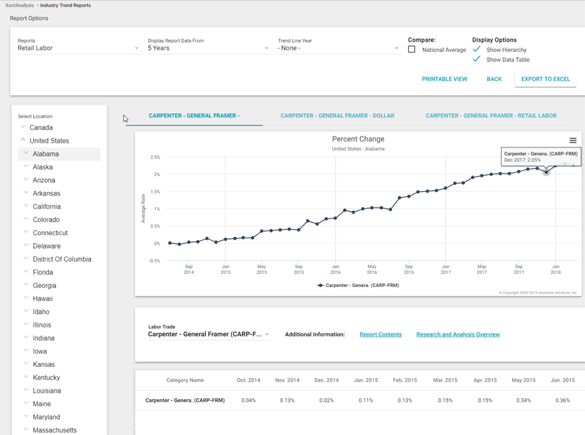Open the Reports dropdown showing Retail Labor
The height and width of the screenshot is (435, 585).
click(78, 48)
